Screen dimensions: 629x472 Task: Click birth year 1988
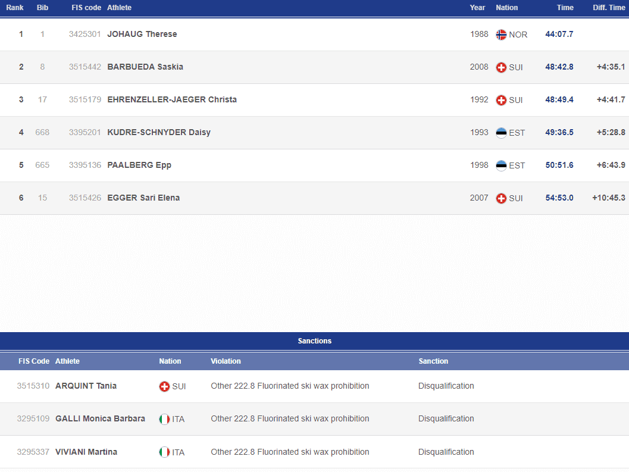pos(480,34)
